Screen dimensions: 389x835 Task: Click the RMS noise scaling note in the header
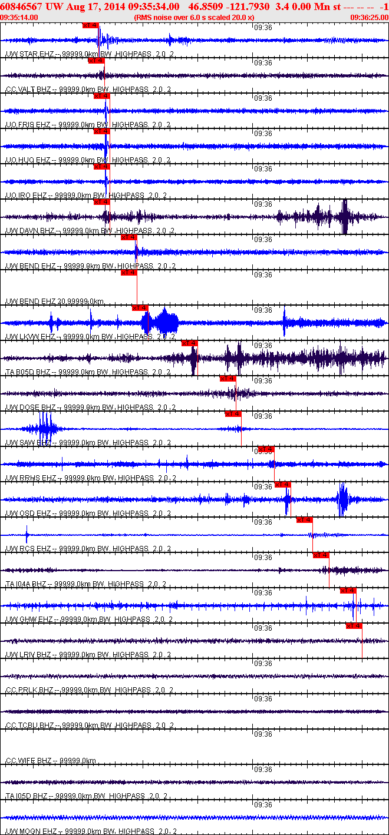pyautogui.click(x=194, y=18)
